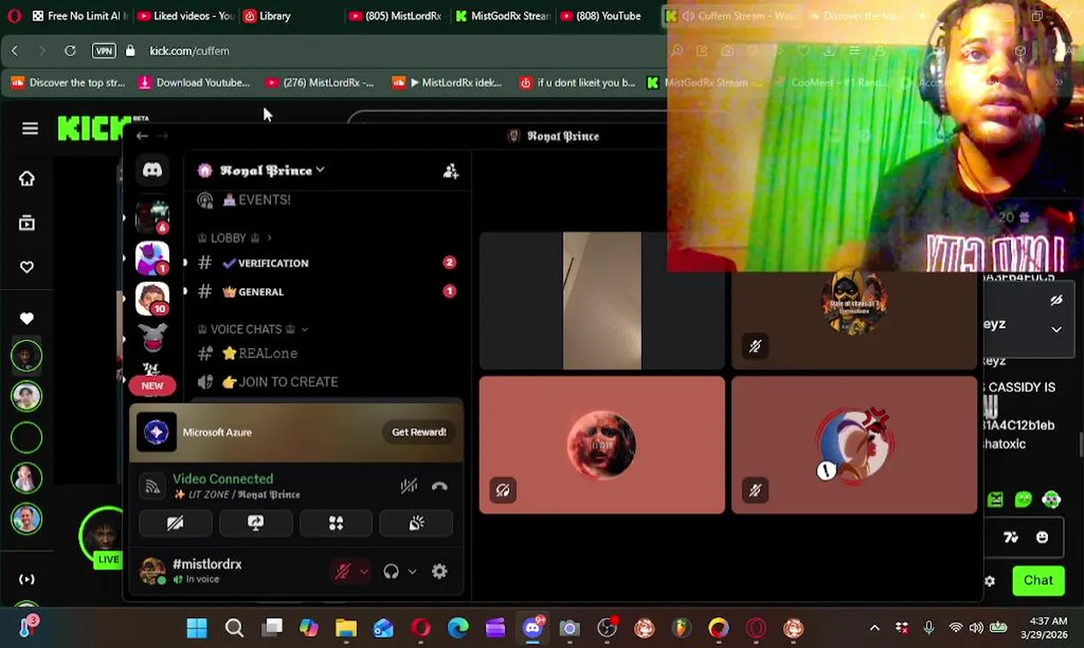Screen dimensions: 1084x648
Task: Select the NEW badge in the server list
Action: tap(152, 385)
